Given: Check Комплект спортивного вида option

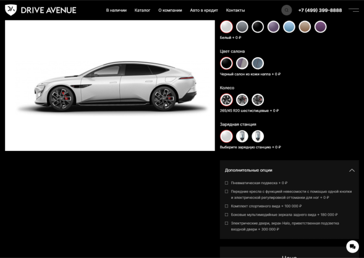Looking at the screenshot, I should [x=227, y=206].
